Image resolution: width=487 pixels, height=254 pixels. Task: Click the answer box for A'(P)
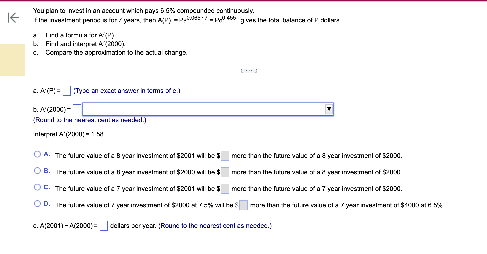tap(66, 91)
